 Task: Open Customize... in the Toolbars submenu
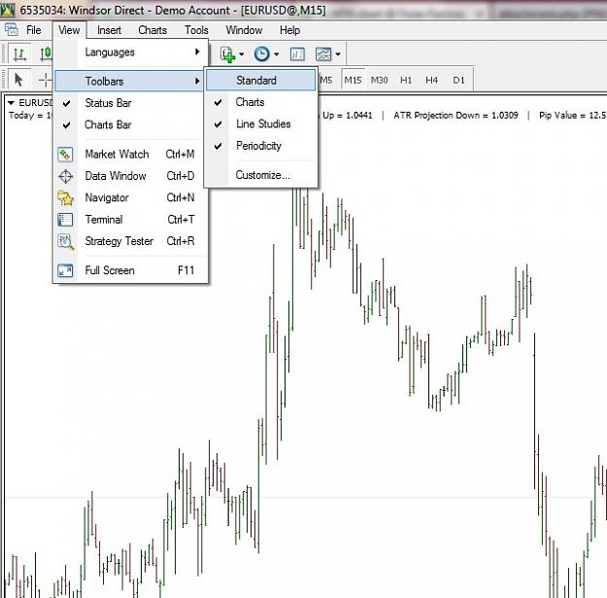pyautogui.click(x=261, y=175)
